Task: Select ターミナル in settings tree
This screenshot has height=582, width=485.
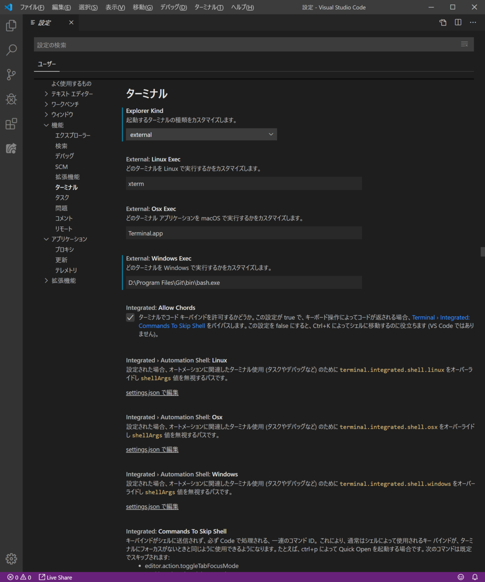Action: click(x=67, y=187)
